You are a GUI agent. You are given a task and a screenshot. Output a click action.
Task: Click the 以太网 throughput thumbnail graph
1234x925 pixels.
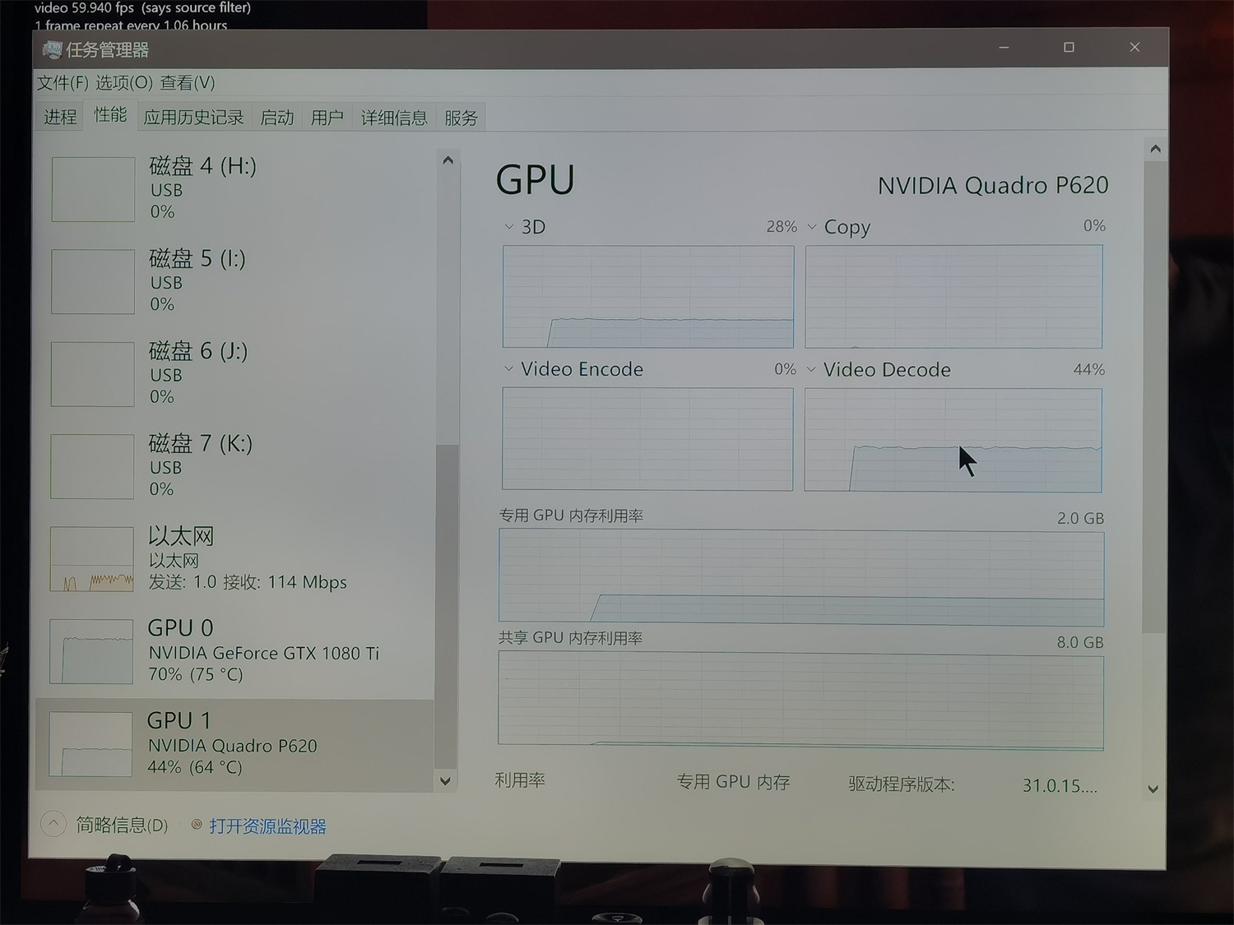(x=92, y=559)
